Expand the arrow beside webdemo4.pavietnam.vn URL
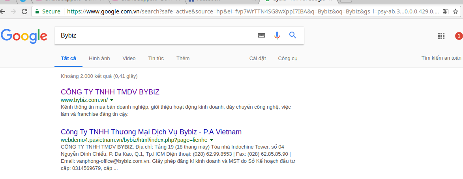 click(212, 140)
